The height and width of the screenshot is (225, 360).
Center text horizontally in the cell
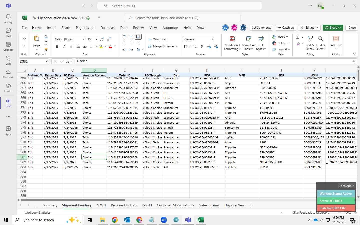[131, 43]
